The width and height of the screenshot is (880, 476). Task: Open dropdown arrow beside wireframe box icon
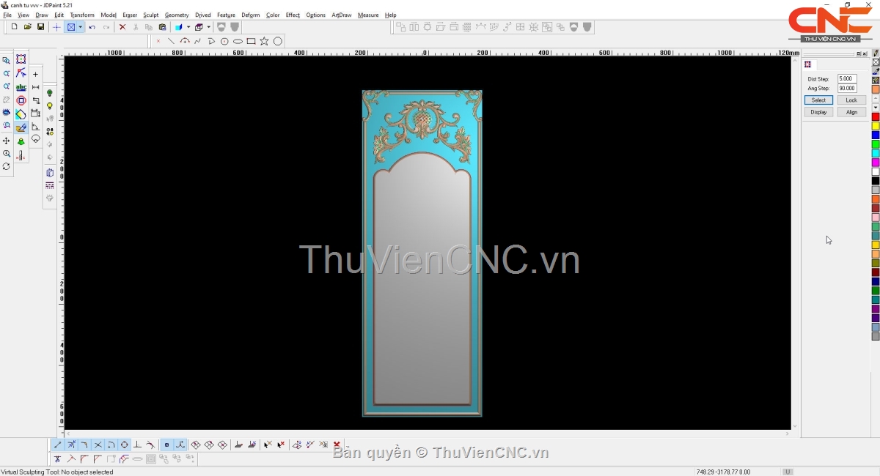tap(209, 27)
